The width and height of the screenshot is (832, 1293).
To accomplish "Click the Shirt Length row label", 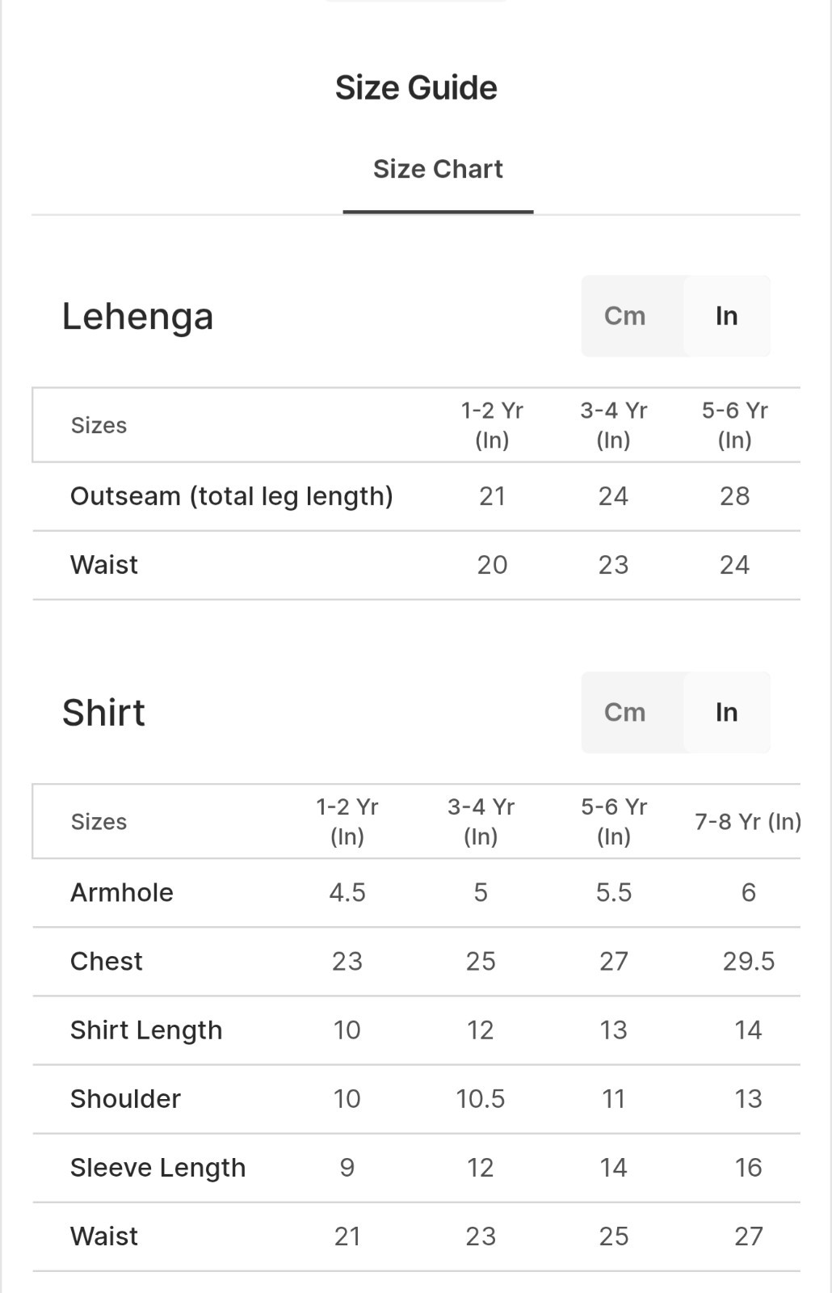I will click(146, 1030).
